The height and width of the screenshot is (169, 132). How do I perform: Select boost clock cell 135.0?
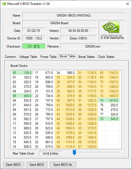click(25, 73)
